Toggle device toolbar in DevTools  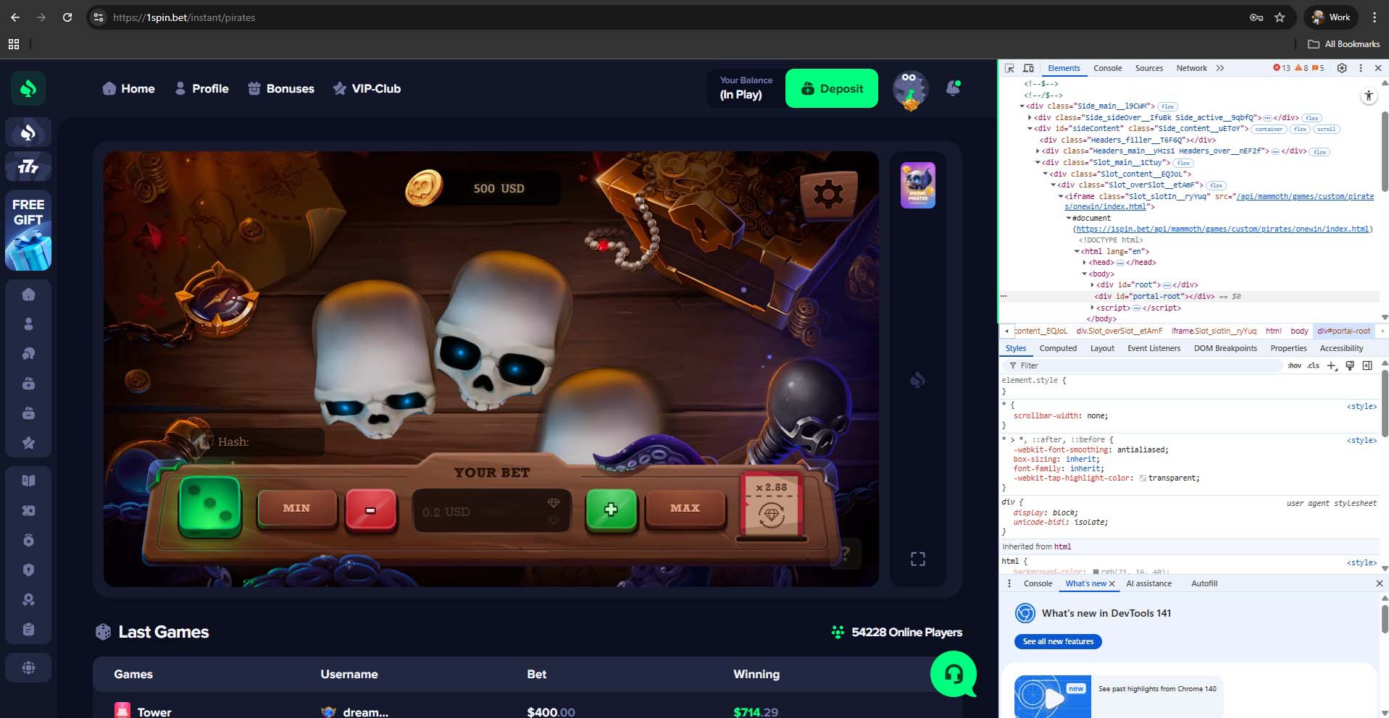pyautogui.click(x=1028, y=68)
